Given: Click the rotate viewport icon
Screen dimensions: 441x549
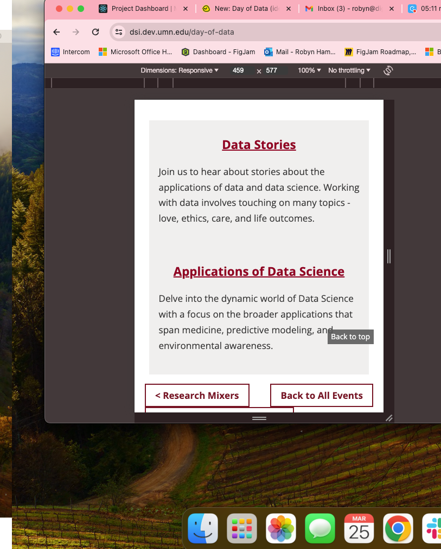Looking at the screenshot, I should [x=388, y=70].
